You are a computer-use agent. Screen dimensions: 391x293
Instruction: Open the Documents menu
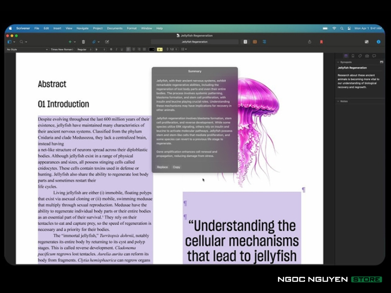[x=115, y=28]
